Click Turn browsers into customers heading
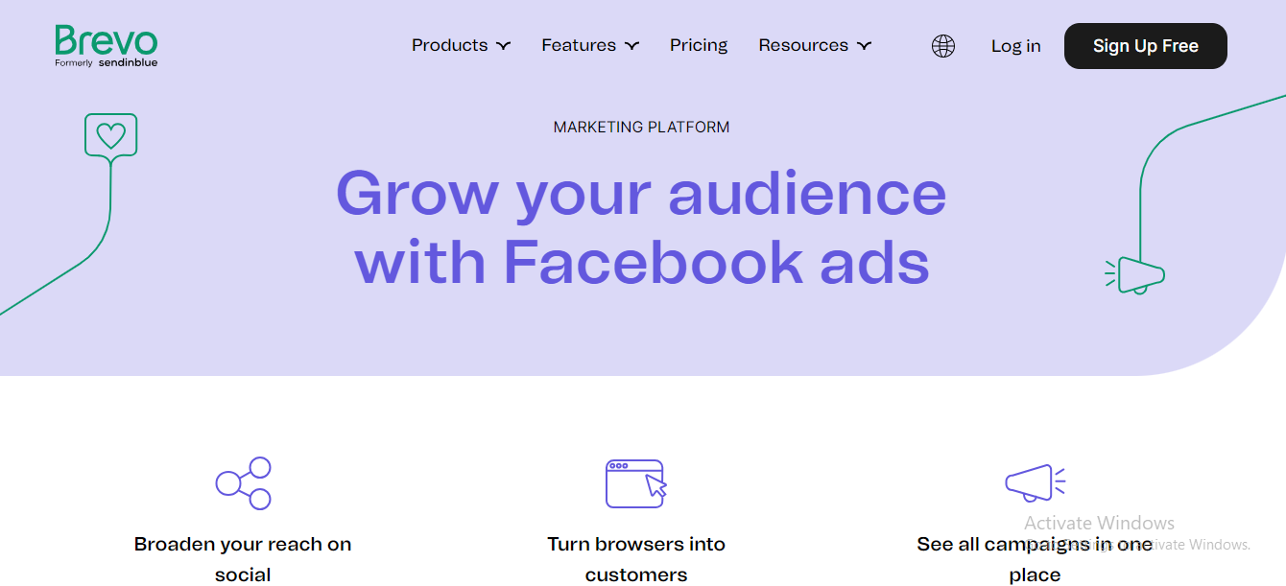 (x=636, y=559)
